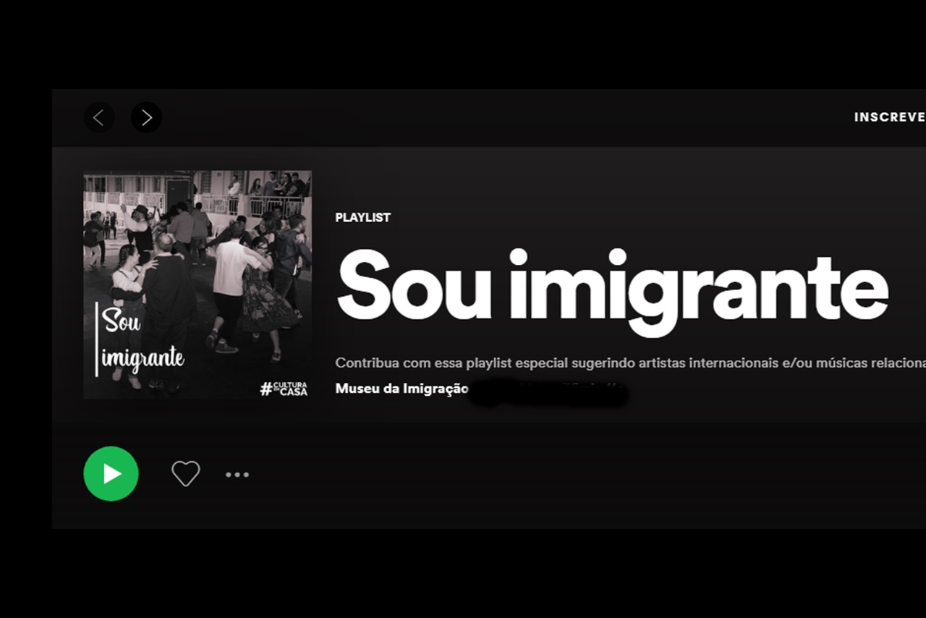Open the three-dots more options menu
This screenshot has height=618, width=926.
tap(237, 475)
